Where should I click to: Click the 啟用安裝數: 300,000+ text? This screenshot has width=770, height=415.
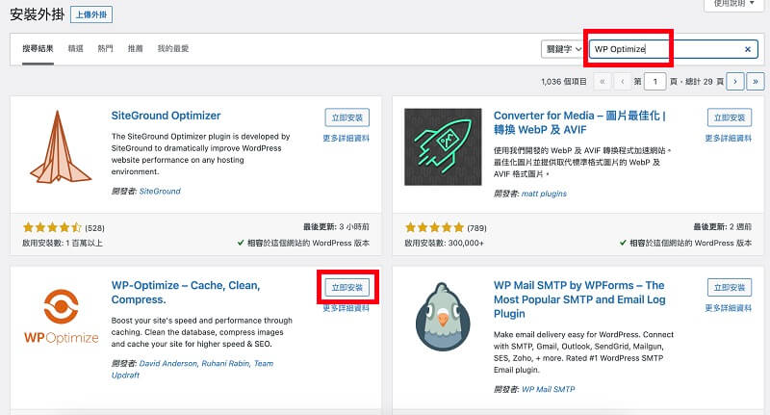tap(444, 243)
